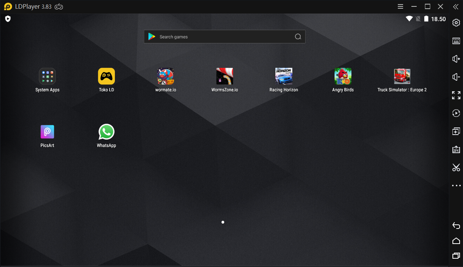Open LDPlayer hamburger menu
The width and height of the screenshot is (463, 267).
[400, 6]
